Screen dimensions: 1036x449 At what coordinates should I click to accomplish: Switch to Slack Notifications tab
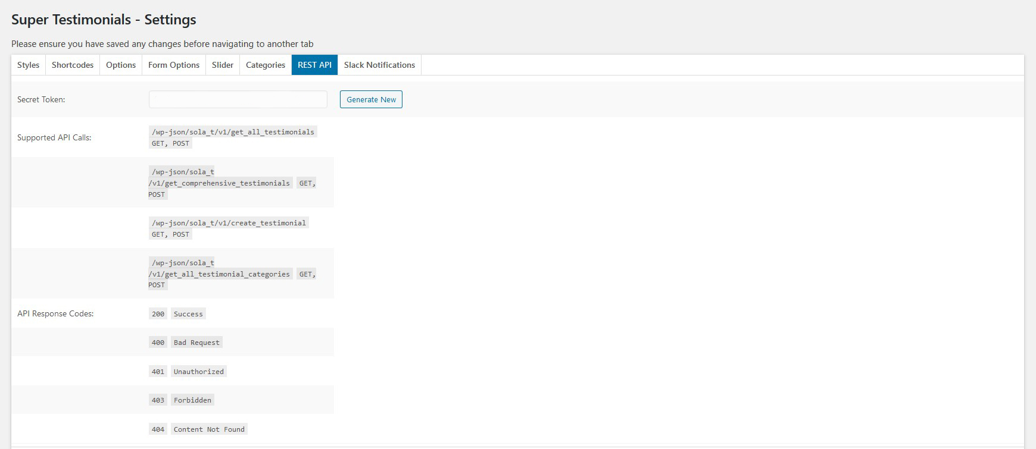[379, 65]
